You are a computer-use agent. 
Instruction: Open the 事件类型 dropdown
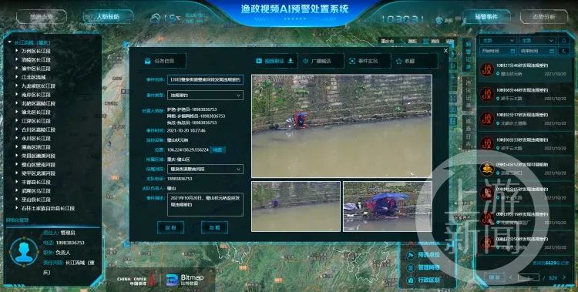coord(205,95)
